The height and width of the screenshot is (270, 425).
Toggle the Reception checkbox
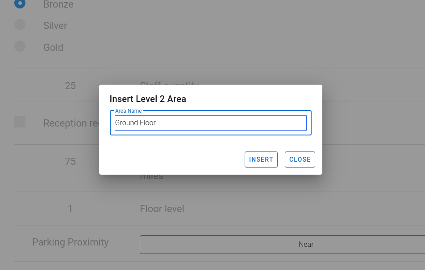(x=20, y=122)
